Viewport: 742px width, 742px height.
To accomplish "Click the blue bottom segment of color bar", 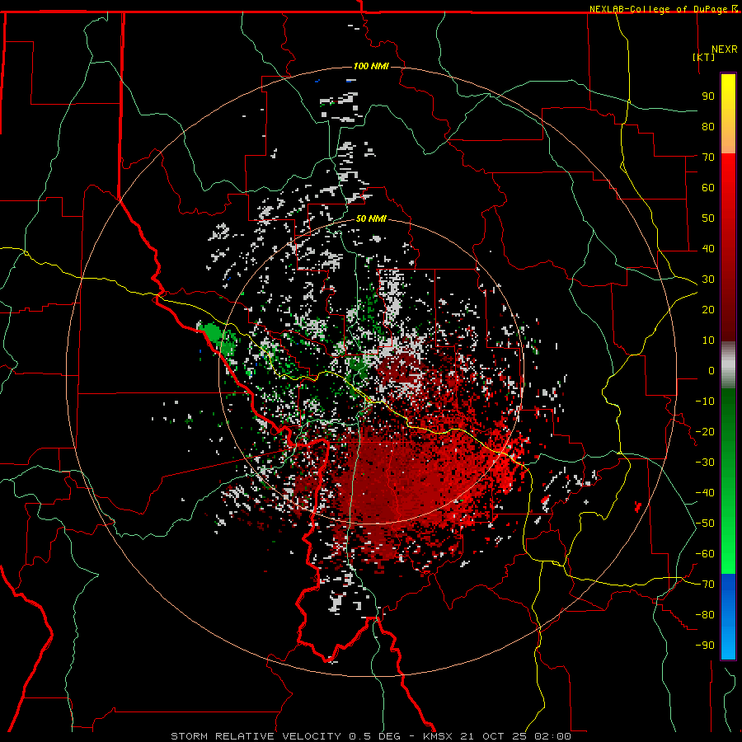I will coord(728,617).
